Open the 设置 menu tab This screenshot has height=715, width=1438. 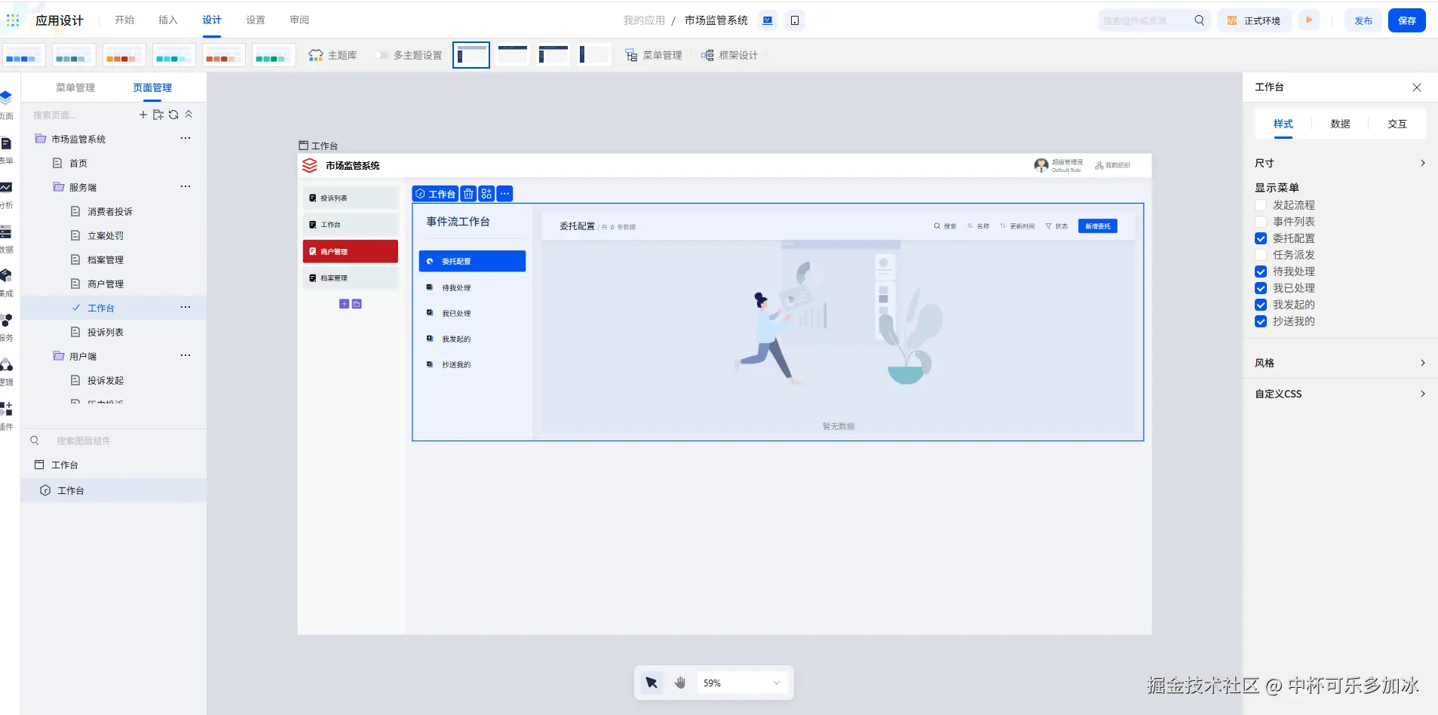[256, 20]
